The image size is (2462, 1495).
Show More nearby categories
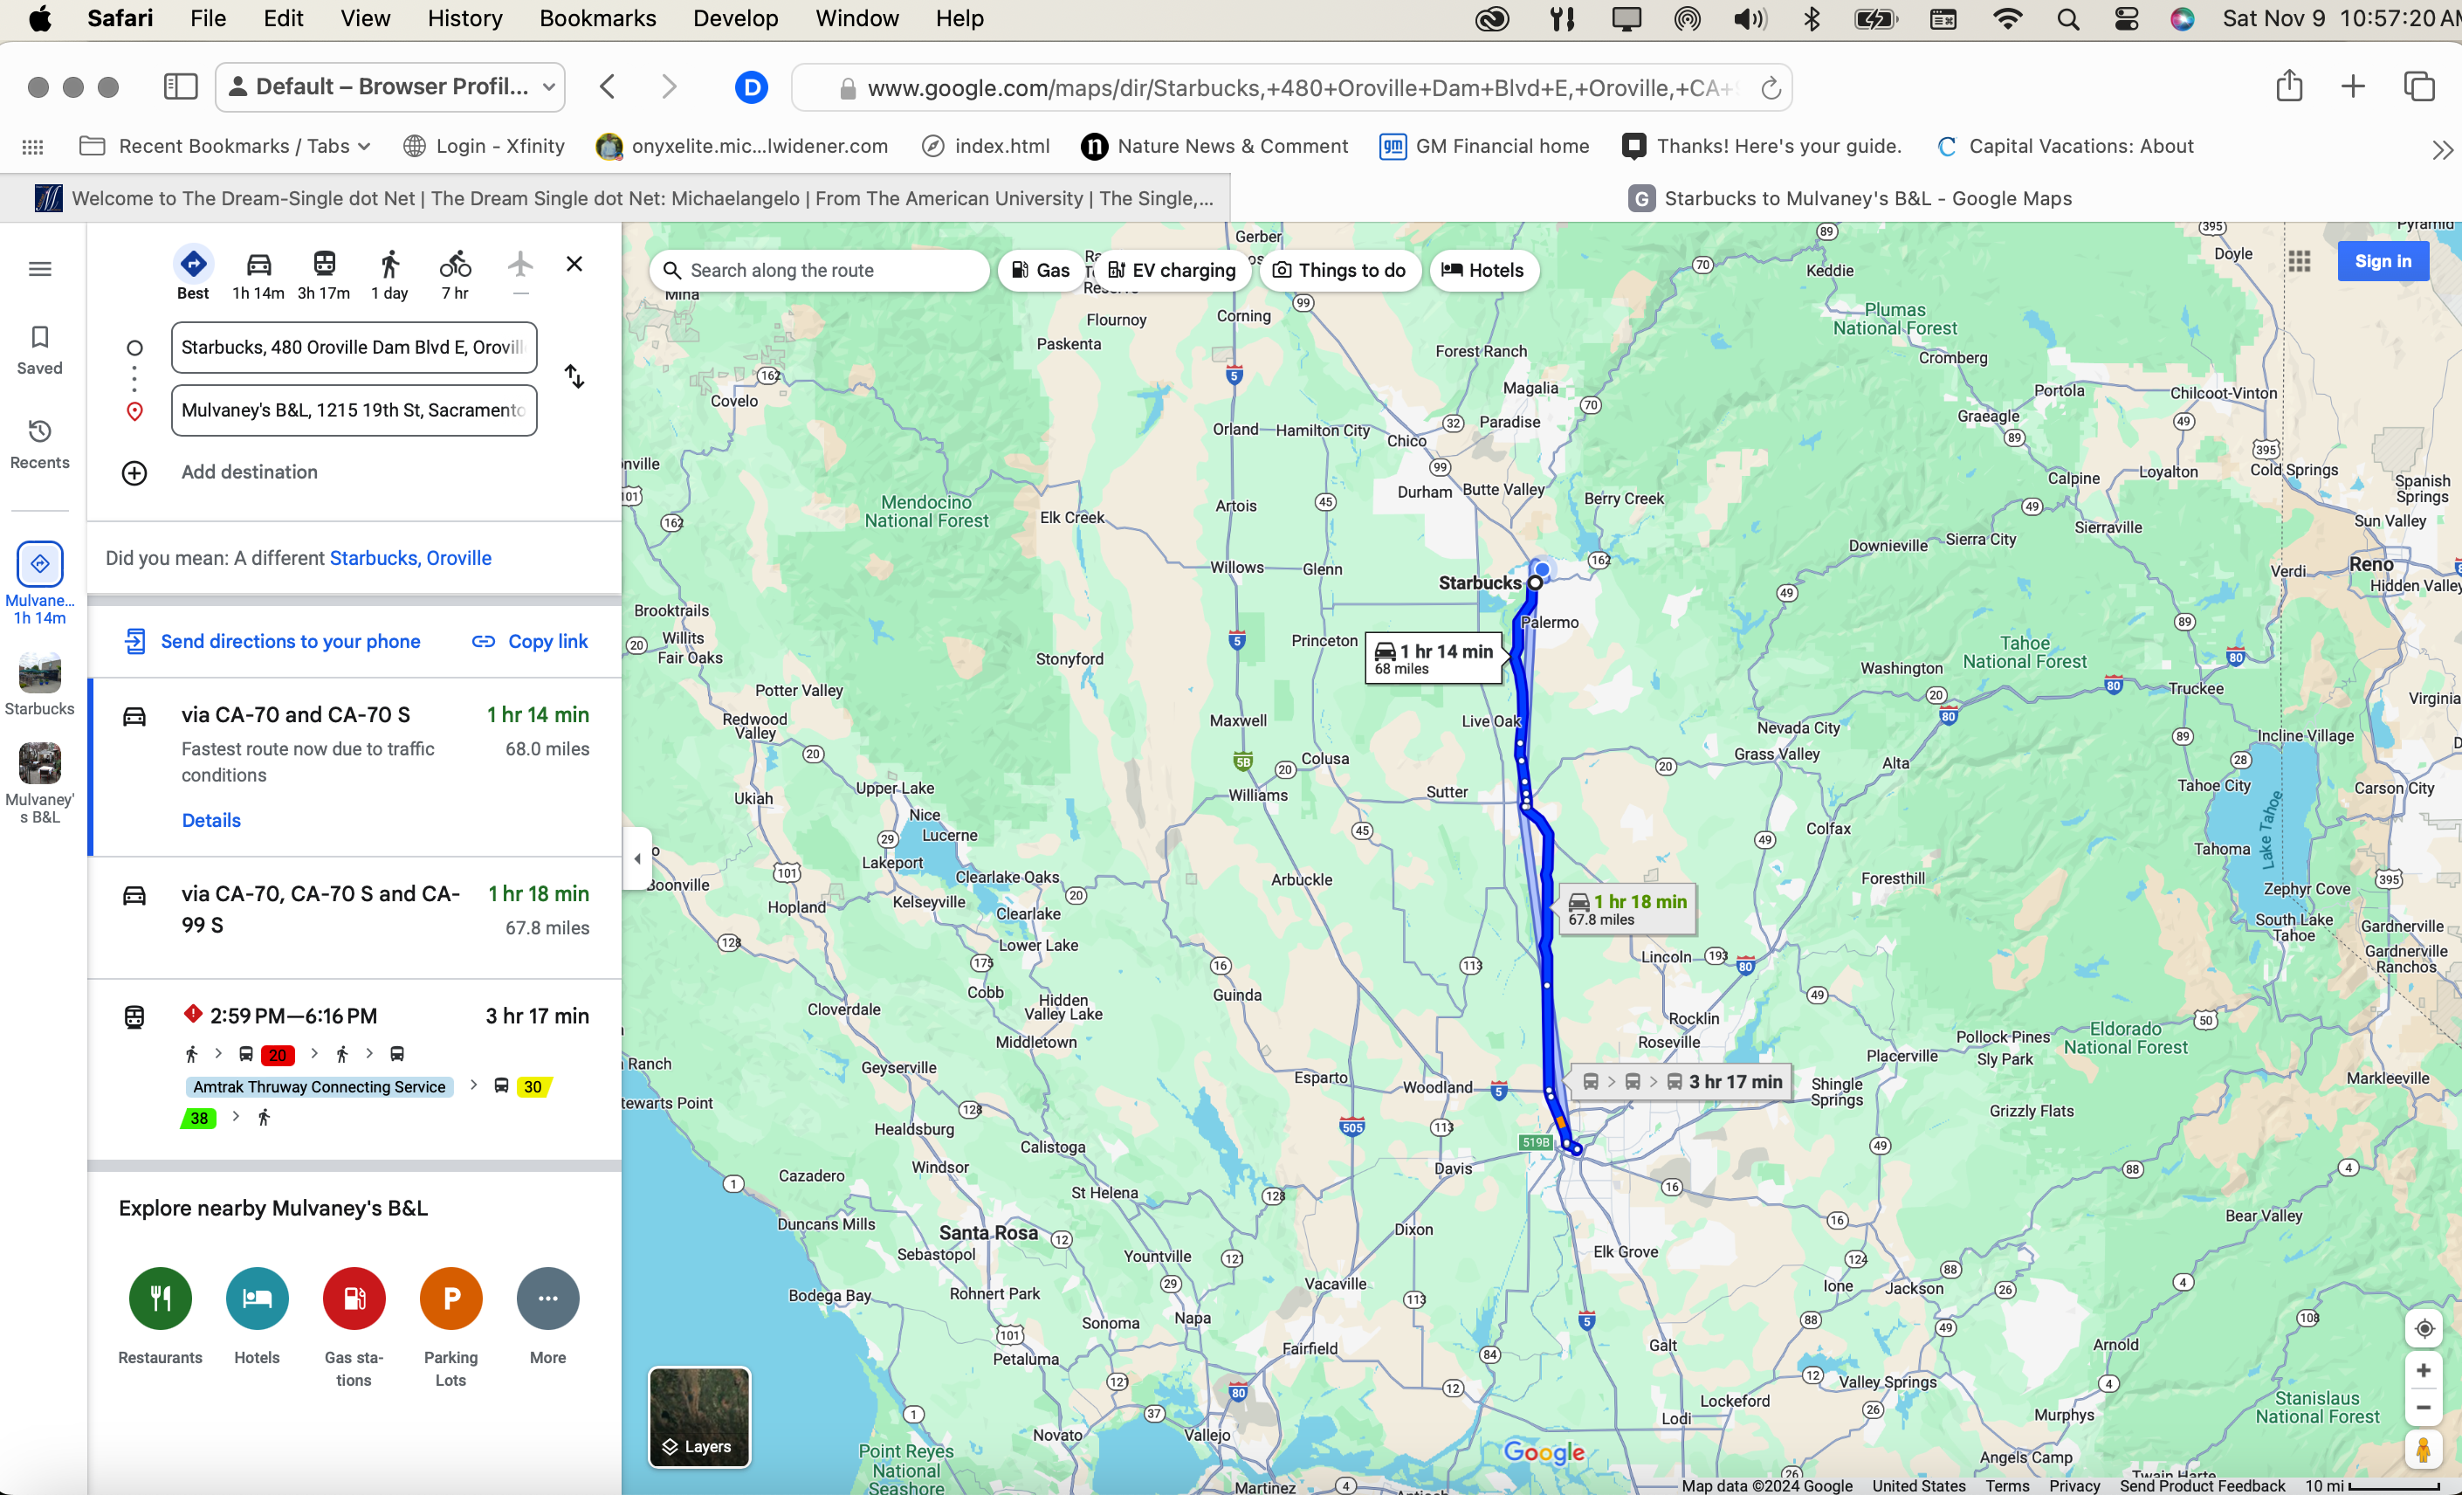(547, 1316)
